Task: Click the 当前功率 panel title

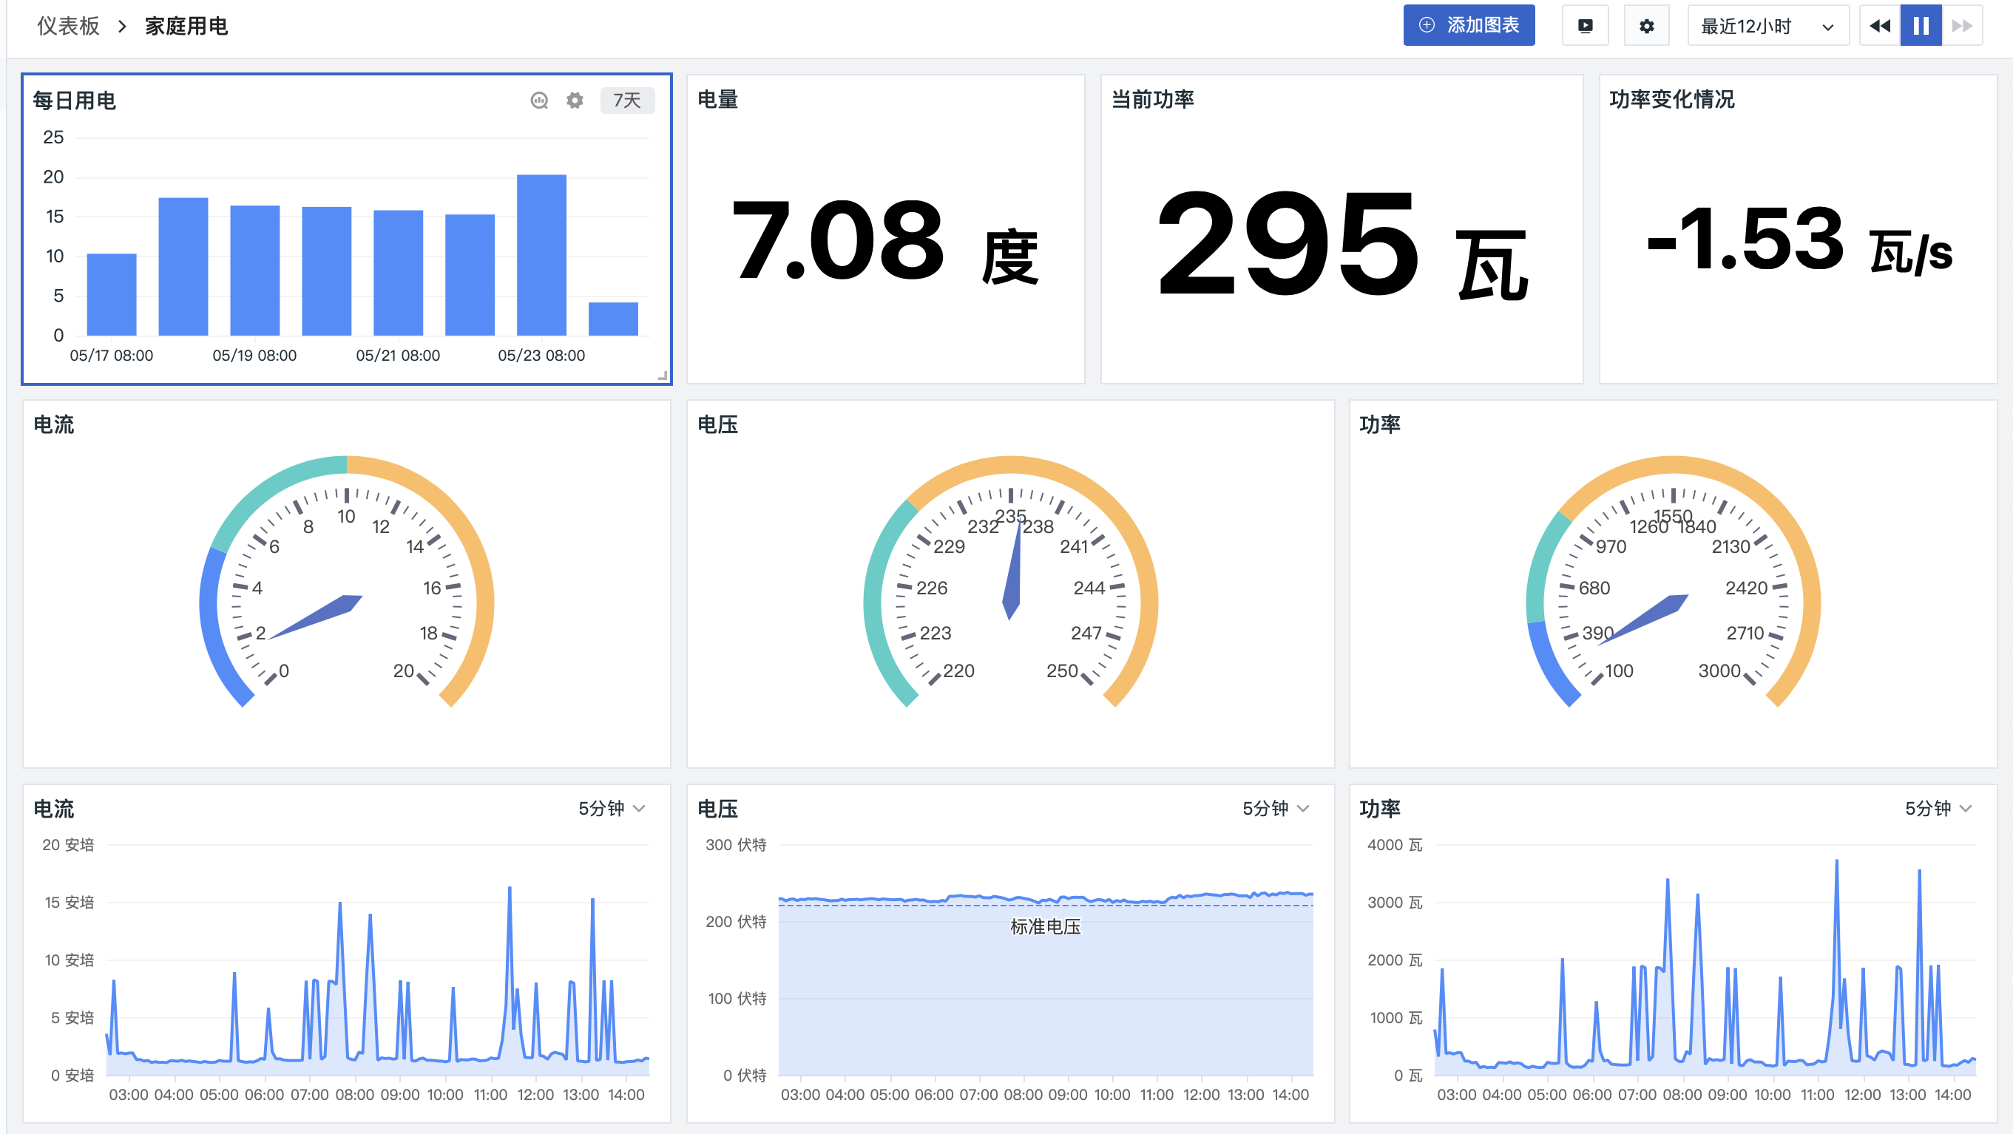Action: pos(1153,99)
